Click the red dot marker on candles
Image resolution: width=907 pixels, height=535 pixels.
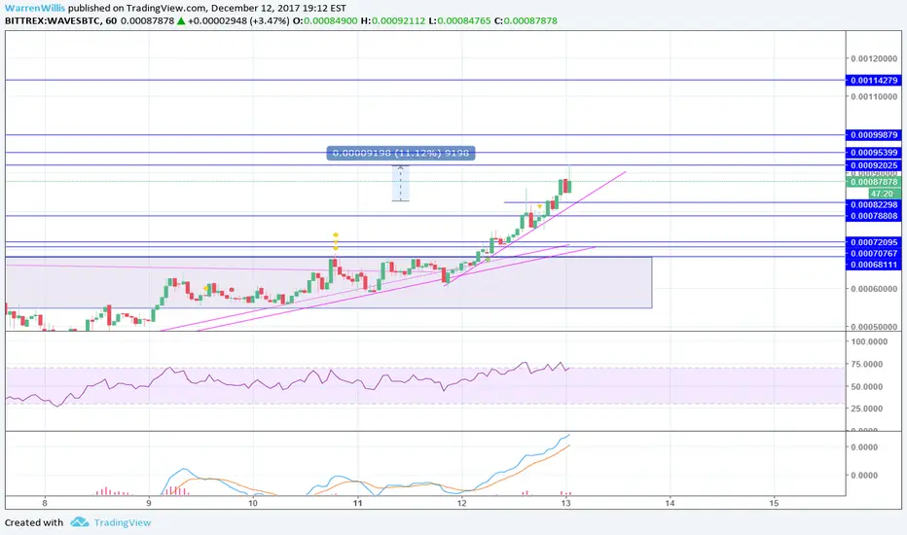232,290
